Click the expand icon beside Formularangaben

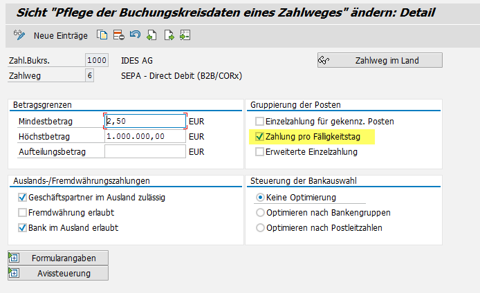14,258
